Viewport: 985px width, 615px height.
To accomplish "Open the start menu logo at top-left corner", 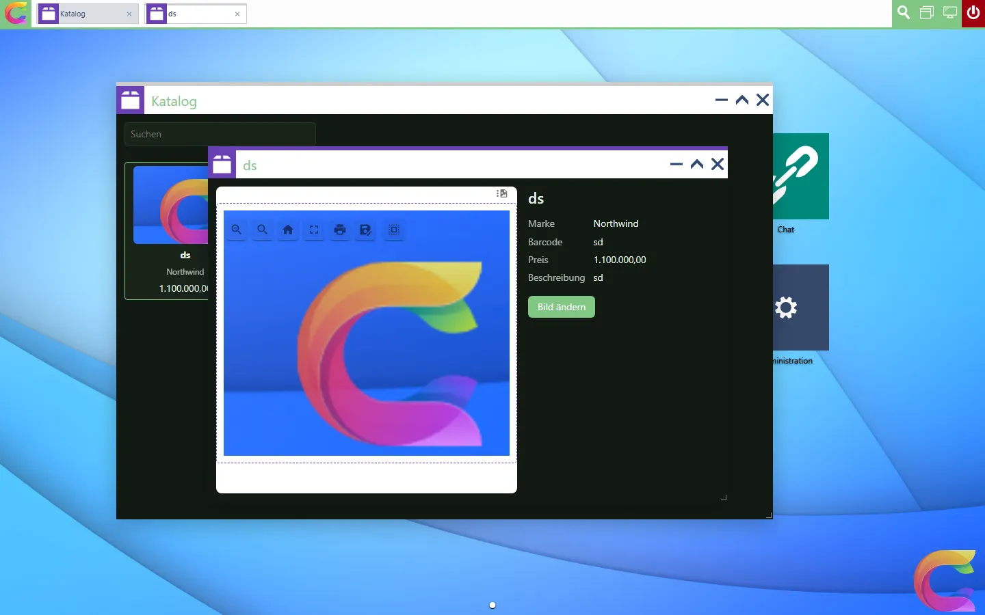I will 16,13.
